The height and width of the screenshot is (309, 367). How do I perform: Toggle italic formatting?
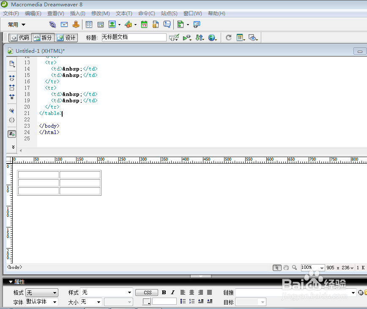click(x=173, y=293)
